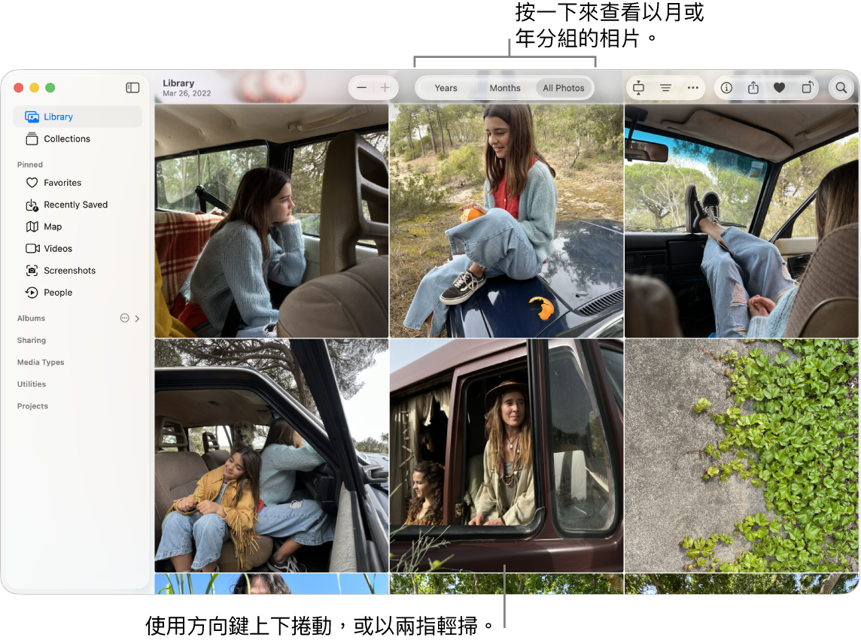Open Videos in the sidebar
861x640 pixels.
[78, 249]
